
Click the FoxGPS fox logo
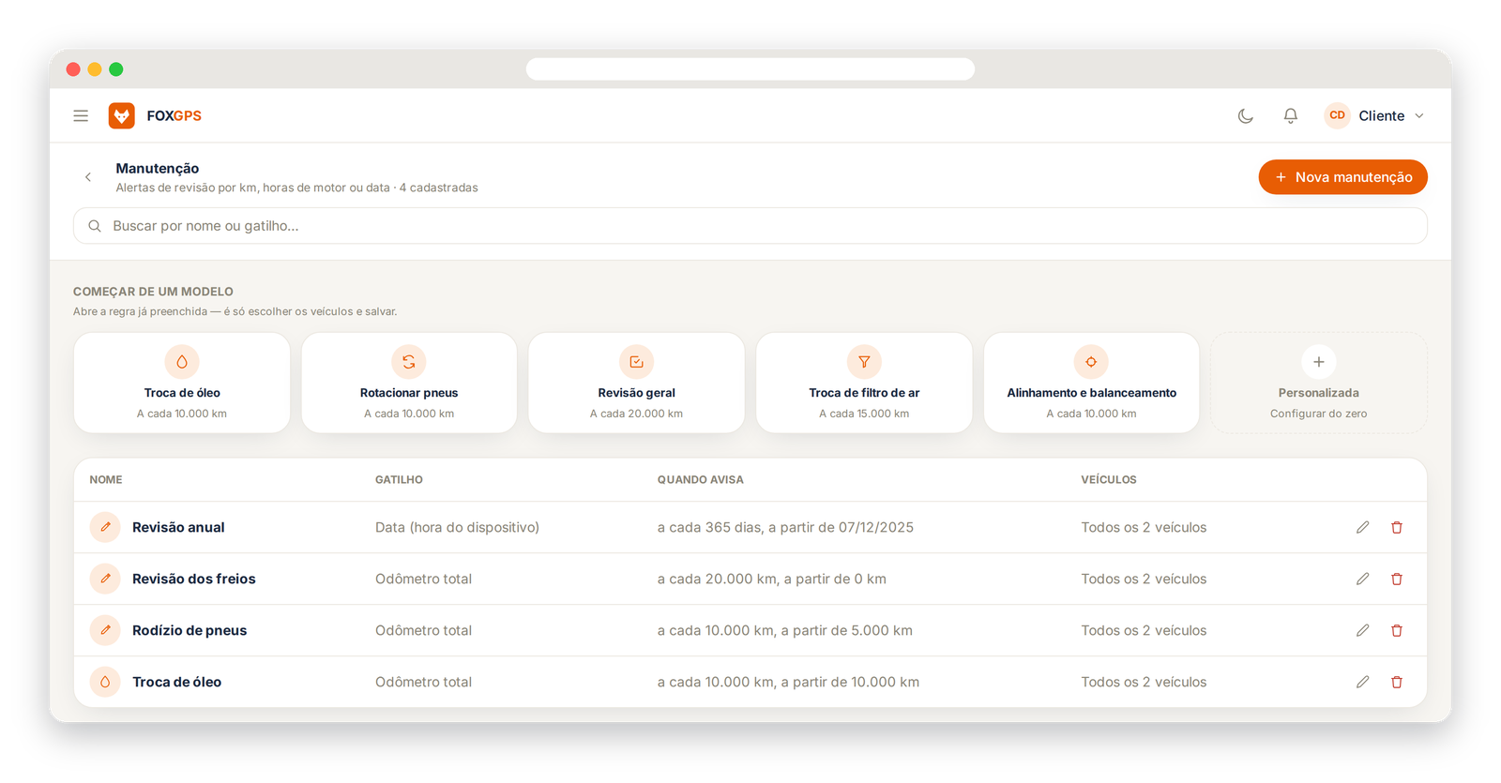(x=122, y=115)
